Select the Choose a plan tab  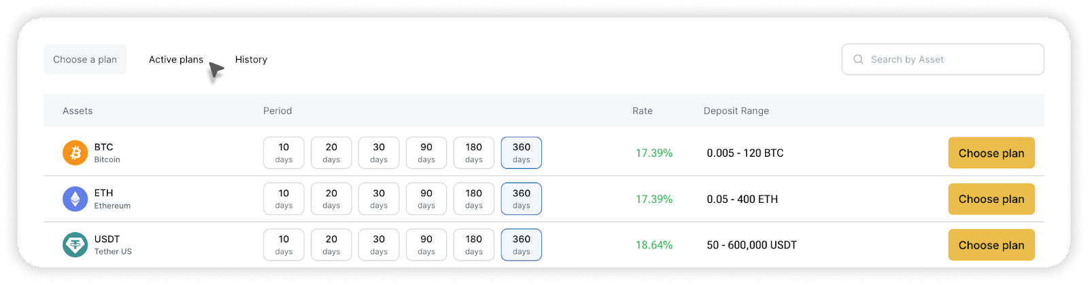click(x=85, y=60)
